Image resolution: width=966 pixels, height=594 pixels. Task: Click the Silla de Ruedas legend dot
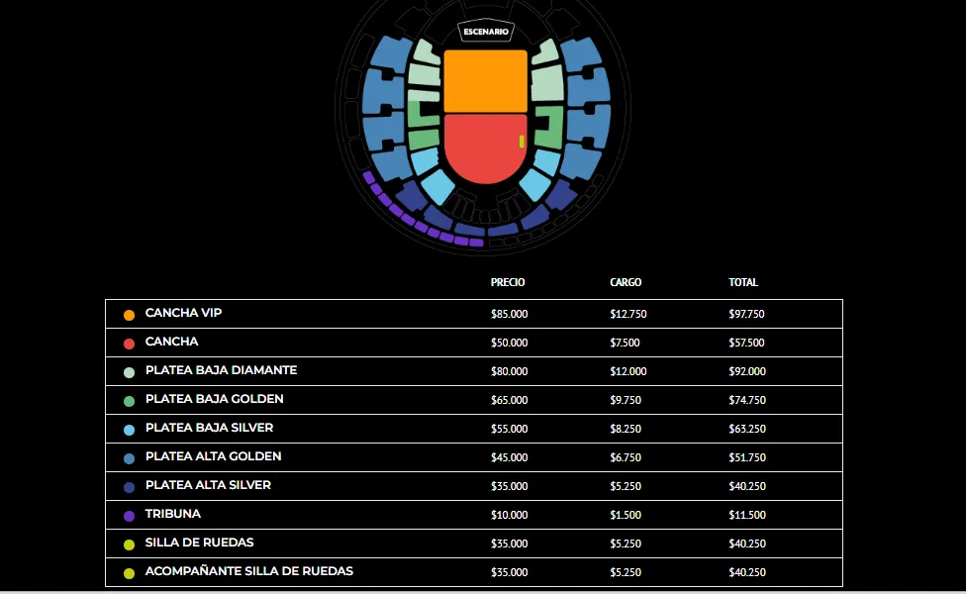pyautogui.click(x=129, y=544)
